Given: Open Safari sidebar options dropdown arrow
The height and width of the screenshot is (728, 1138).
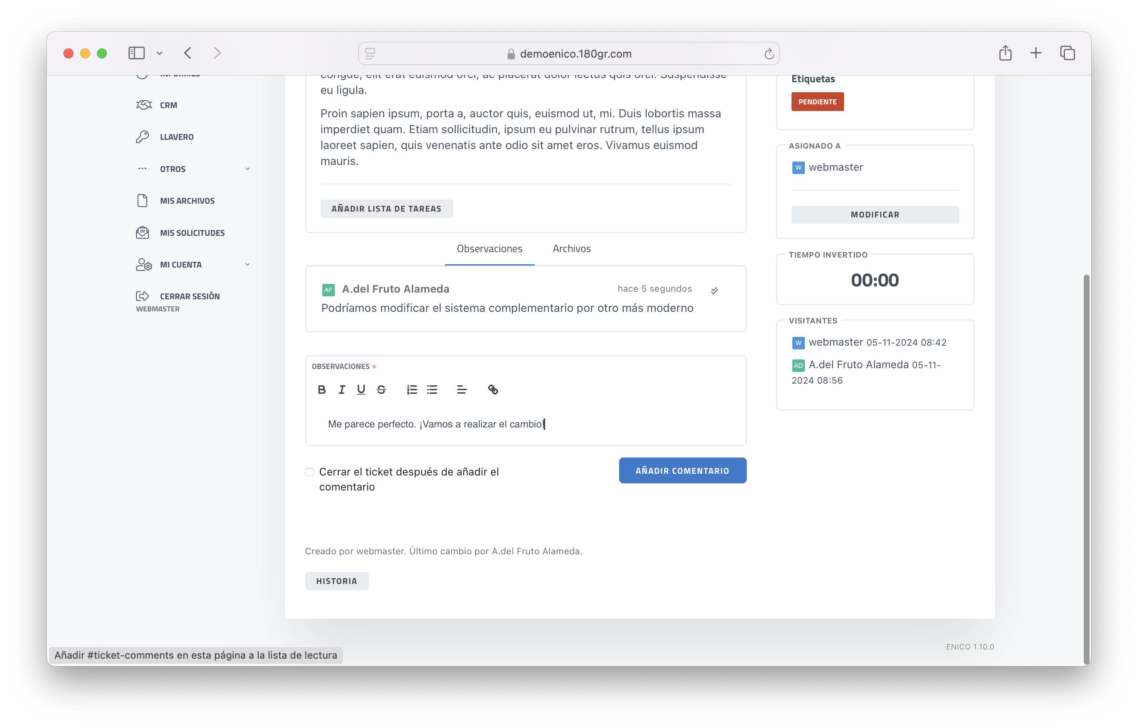Looking at the screenshot, I should point(159,53).
